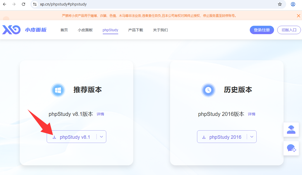Click the 历史版本 heading text
302x175 pixels.
pos(238,90)
